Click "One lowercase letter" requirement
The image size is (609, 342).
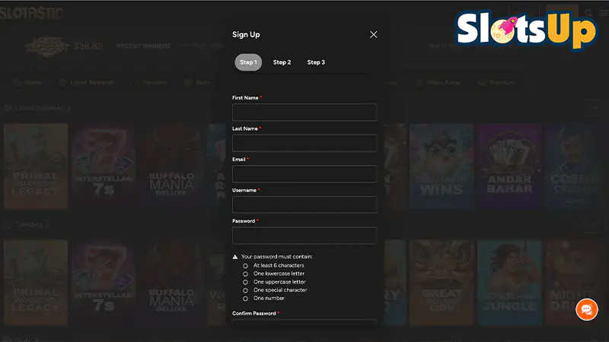pos(279,274)
